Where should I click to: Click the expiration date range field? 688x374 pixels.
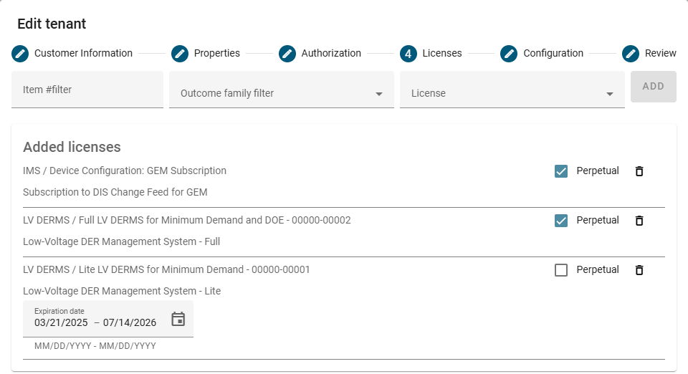click(x=95, y=322)
